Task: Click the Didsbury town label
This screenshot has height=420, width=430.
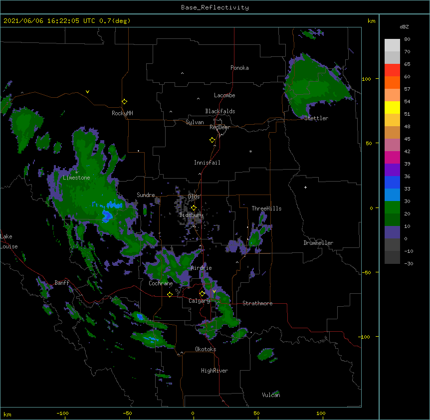Action: (191, 215)
